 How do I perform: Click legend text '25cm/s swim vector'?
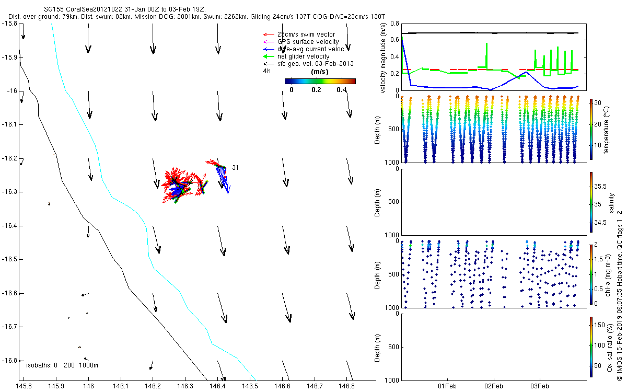(306, 34)
